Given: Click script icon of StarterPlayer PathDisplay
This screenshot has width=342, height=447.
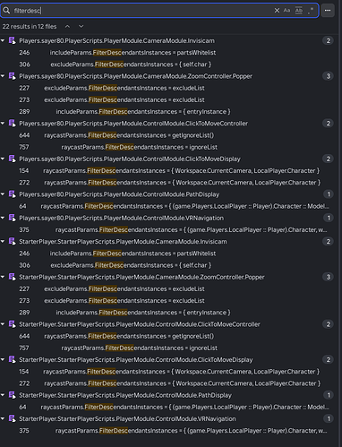Looking at the screenshot, I should point(13,395).
